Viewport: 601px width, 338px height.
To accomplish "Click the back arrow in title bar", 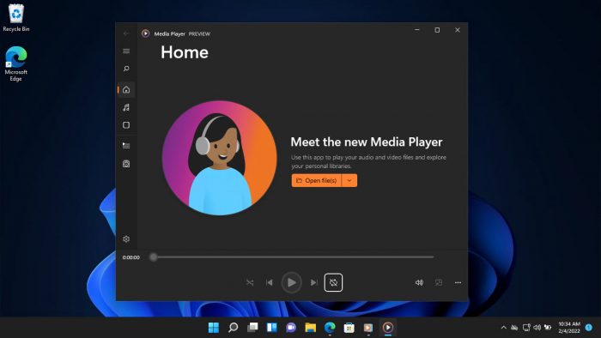I will point(126,33).
